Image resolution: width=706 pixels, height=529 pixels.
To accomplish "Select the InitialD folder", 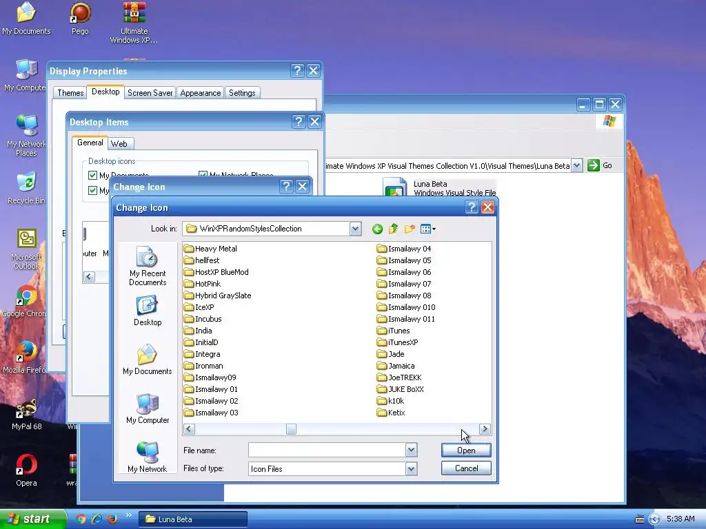I will point(201,342).
